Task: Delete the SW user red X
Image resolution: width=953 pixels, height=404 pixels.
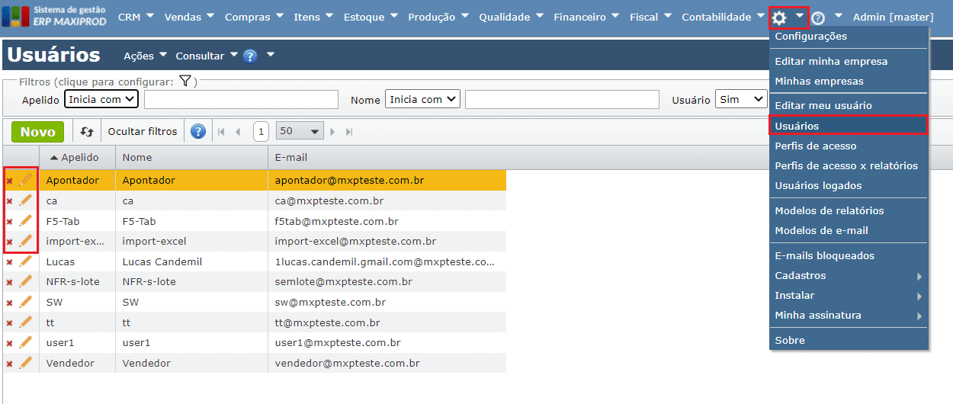Action: 9,303
